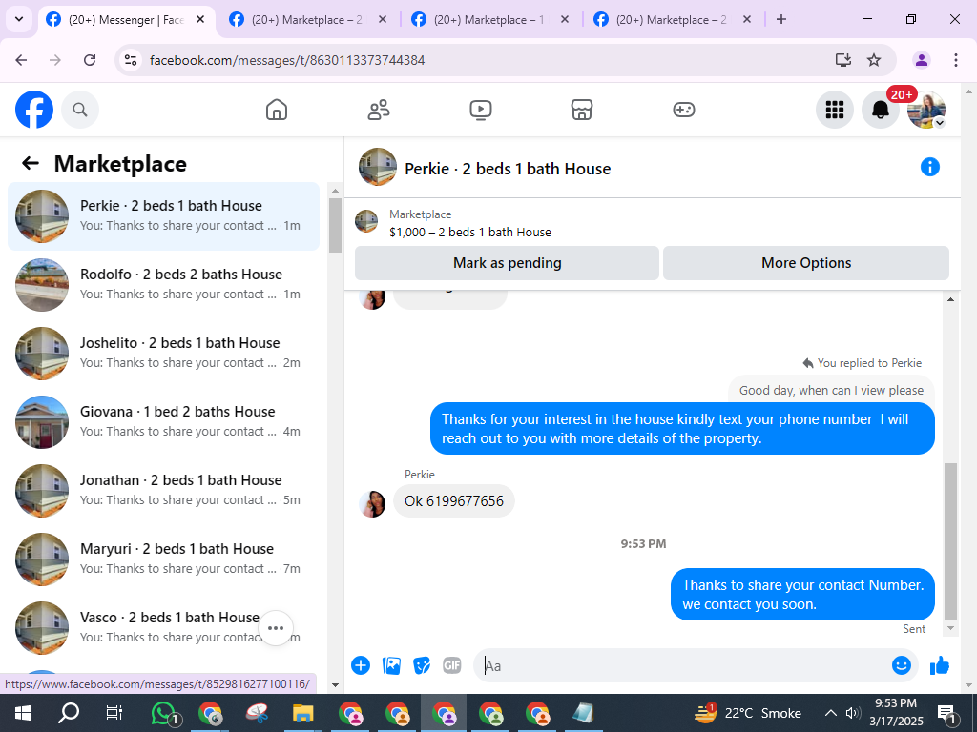Click the address bar URL
This screenshot has height=732, width=977.
(x=287, y=60)
